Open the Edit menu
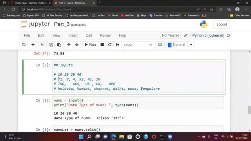 click(41, 36)
